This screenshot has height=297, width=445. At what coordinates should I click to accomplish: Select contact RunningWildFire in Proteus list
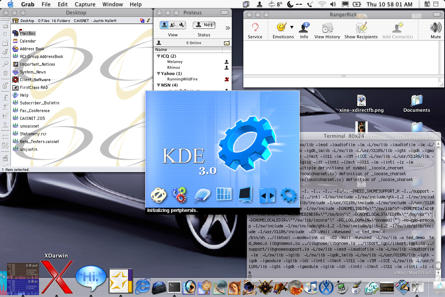click(x=182, y=79)
